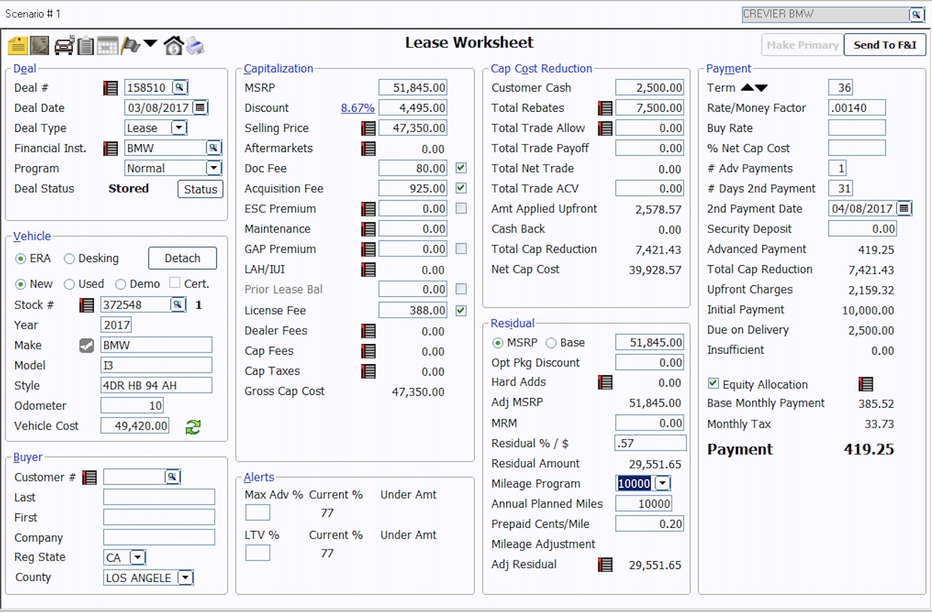Expand the arrow next to the flag

tap(151, 43)
